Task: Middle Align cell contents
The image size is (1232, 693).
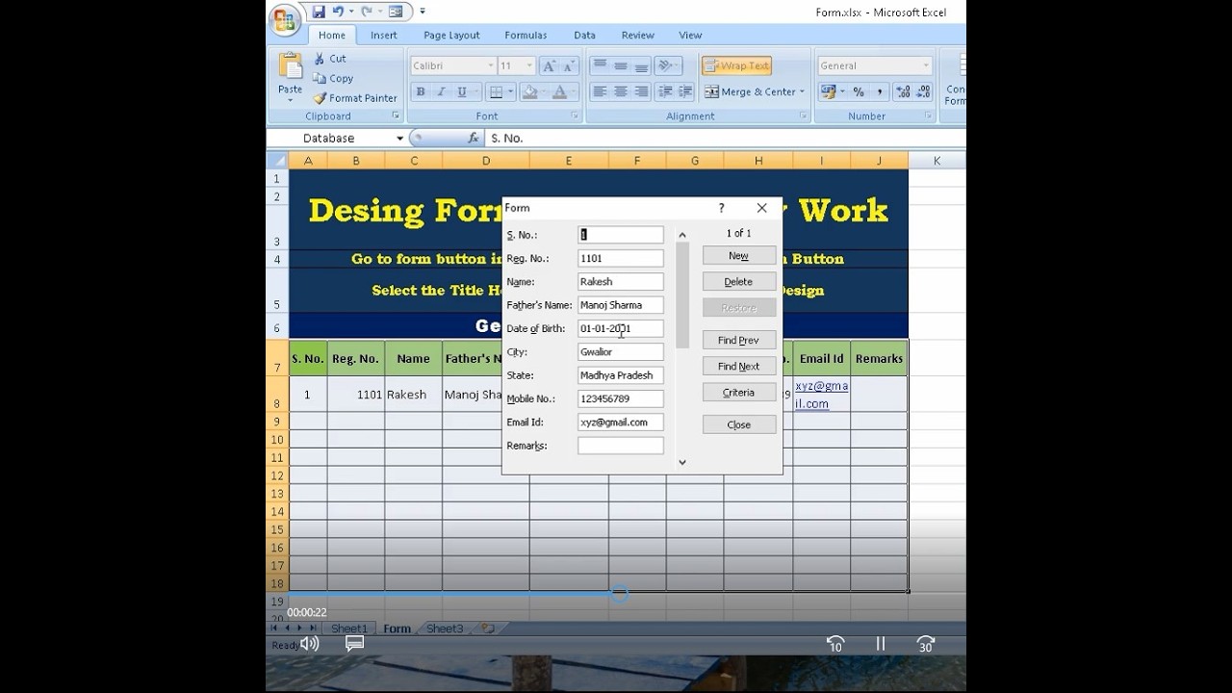Action: coord(621,65)
